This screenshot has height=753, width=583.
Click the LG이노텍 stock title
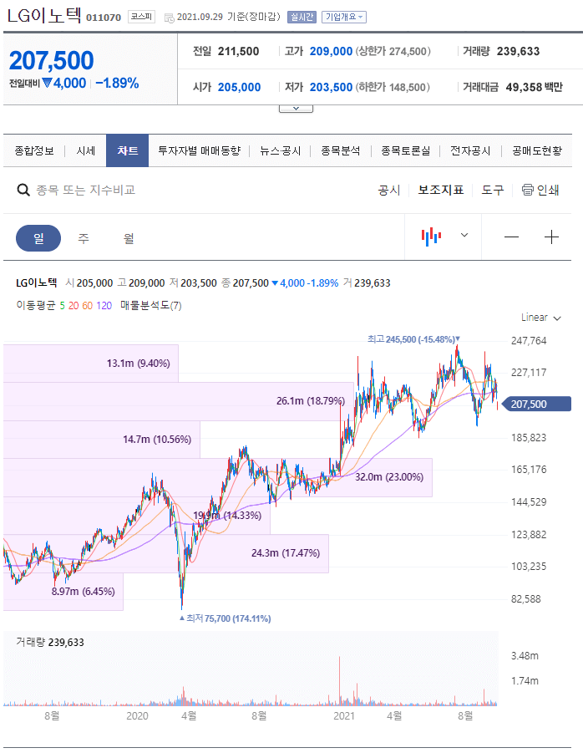point(43,15)
